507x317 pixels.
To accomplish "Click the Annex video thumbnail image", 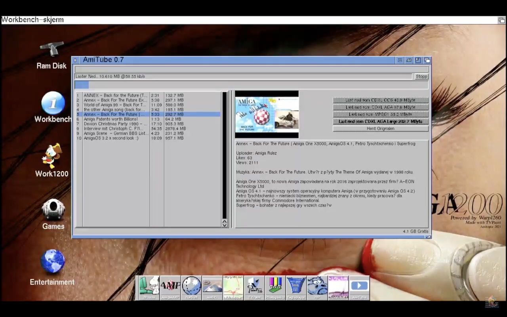I will point(267,115).
